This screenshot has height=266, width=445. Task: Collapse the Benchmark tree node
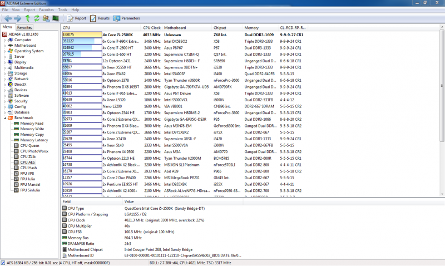[5, 118]
